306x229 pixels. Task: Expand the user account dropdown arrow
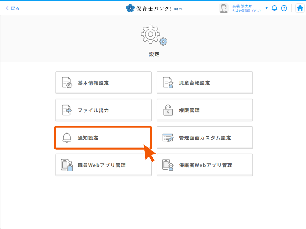coord(266,8)
